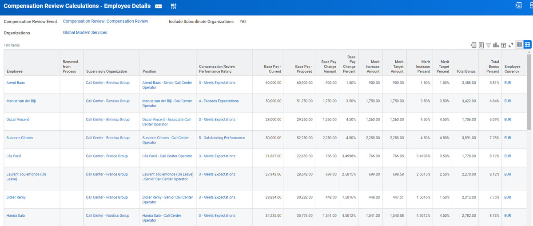This screenshot has height=226, width=533.
Task: Export table to Excel above grid
Action: click(x=473, y=45)
